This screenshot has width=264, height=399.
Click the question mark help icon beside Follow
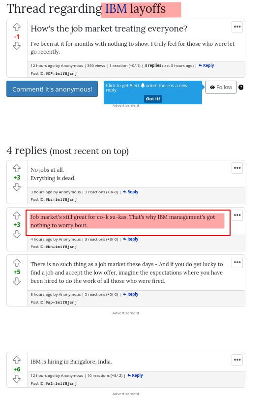coord(241,87)
